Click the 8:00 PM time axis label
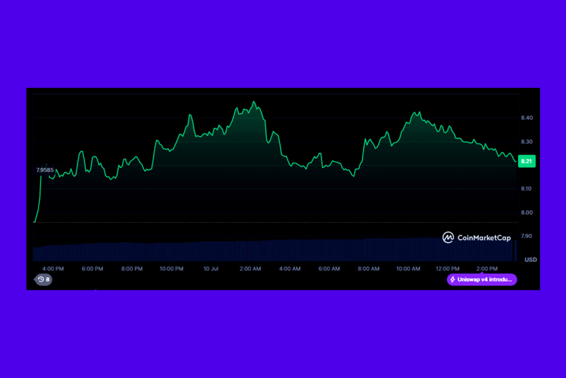Image resolution: width=566 pixels, height=378 pixels. point(132,269)
